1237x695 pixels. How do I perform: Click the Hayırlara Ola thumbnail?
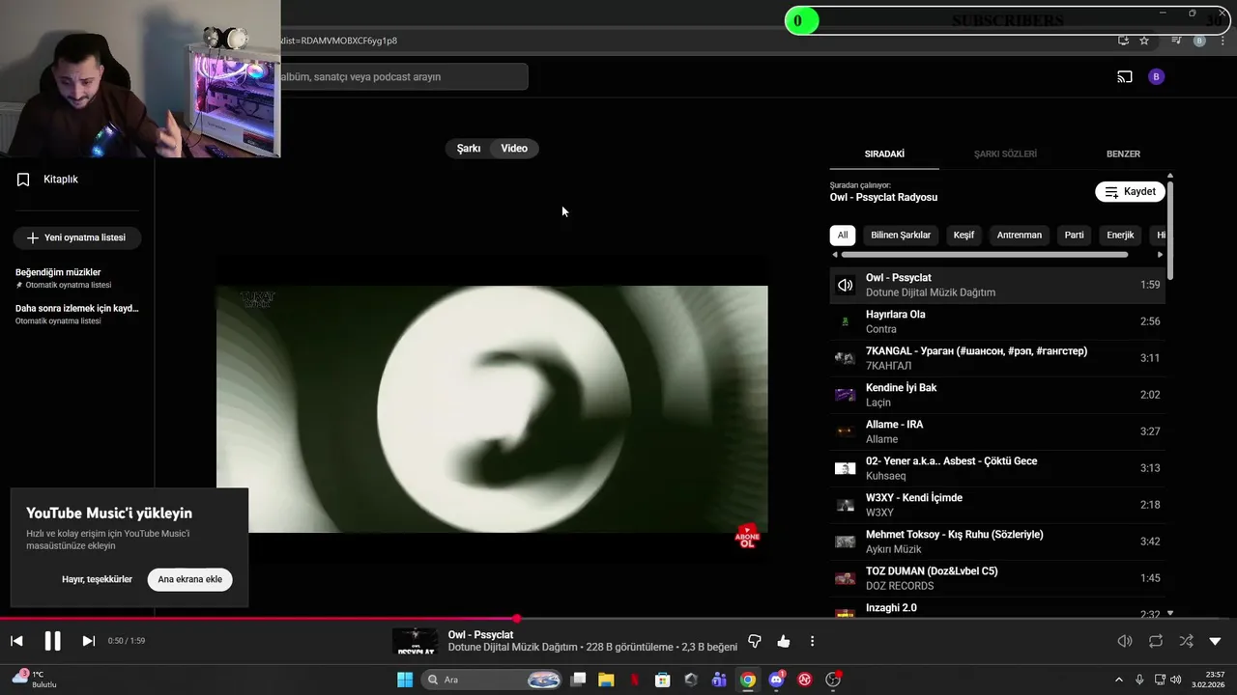[846, 321]
